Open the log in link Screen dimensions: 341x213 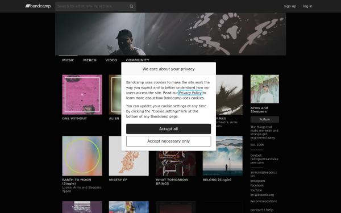(x=307, y=6)
